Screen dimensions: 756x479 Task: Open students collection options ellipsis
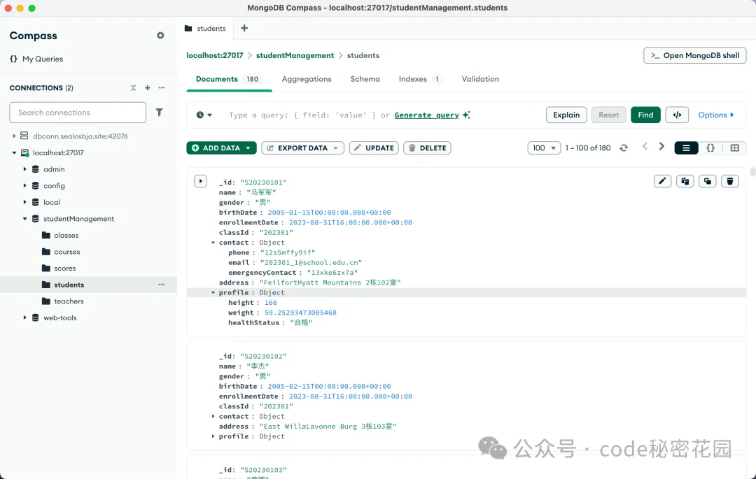162,285
